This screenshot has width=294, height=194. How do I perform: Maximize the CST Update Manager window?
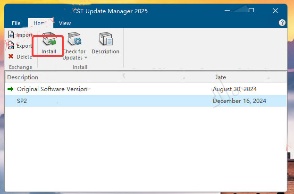(x=251, y=10)
